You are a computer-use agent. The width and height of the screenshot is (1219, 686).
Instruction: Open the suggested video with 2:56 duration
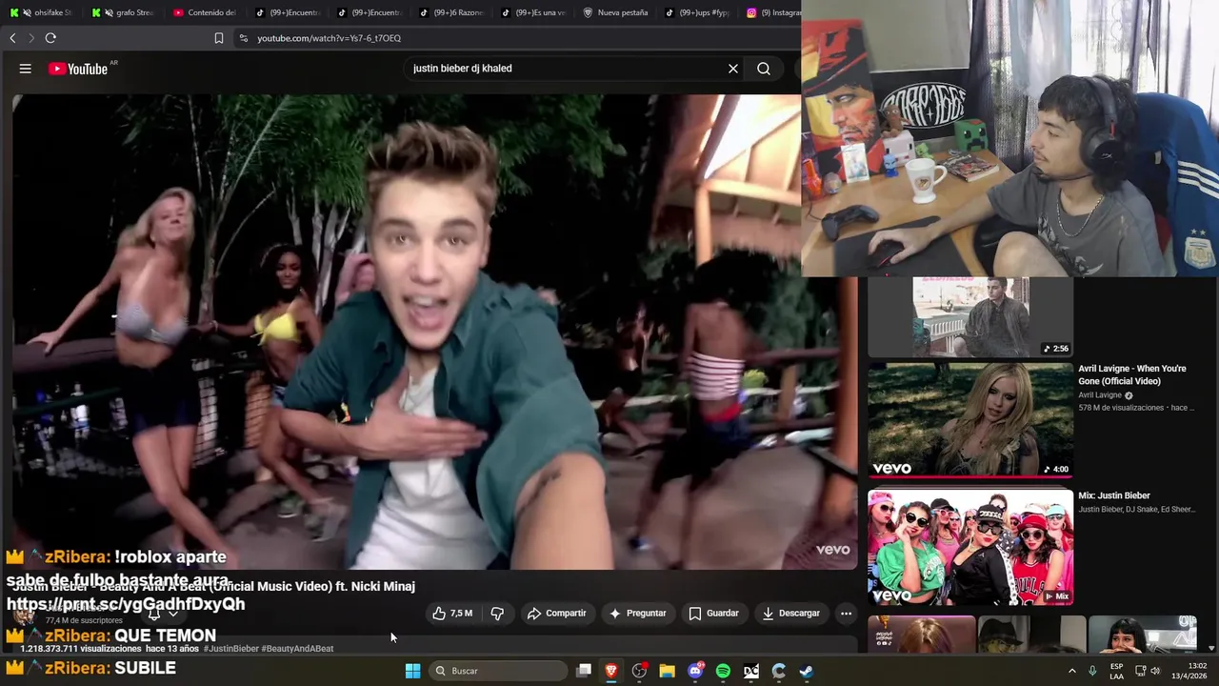tap(969, 316)
